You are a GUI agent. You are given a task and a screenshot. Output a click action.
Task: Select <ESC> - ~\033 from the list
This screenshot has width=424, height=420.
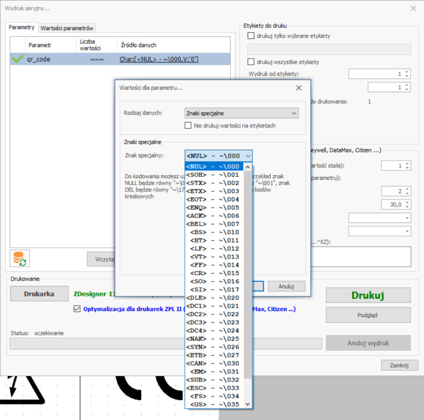point(213,388)
